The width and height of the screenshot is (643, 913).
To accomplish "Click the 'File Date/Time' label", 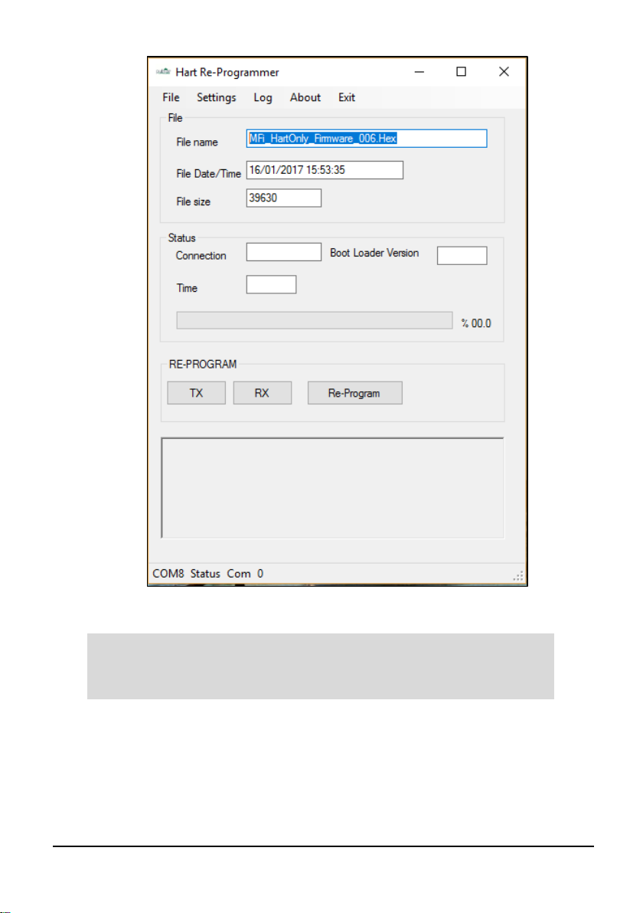I will (208, 174).
